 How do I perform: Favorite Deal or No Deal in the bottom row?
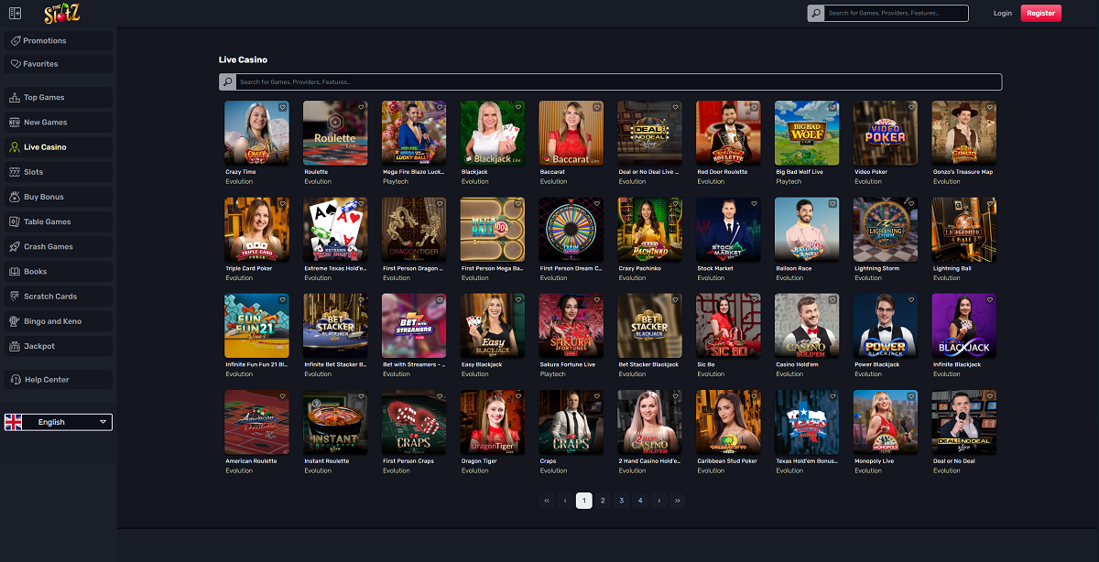pyautogui.click(x=990, y=396)
